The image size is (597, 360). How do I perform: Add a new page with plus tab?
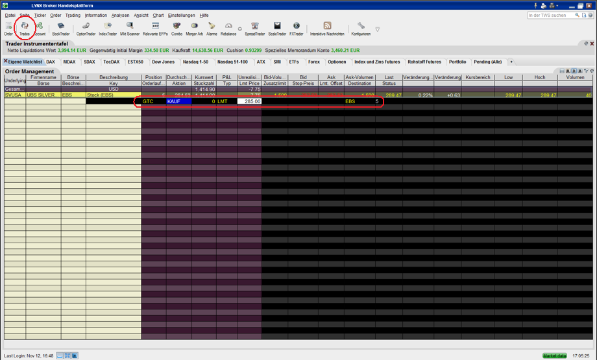(511, 62)
